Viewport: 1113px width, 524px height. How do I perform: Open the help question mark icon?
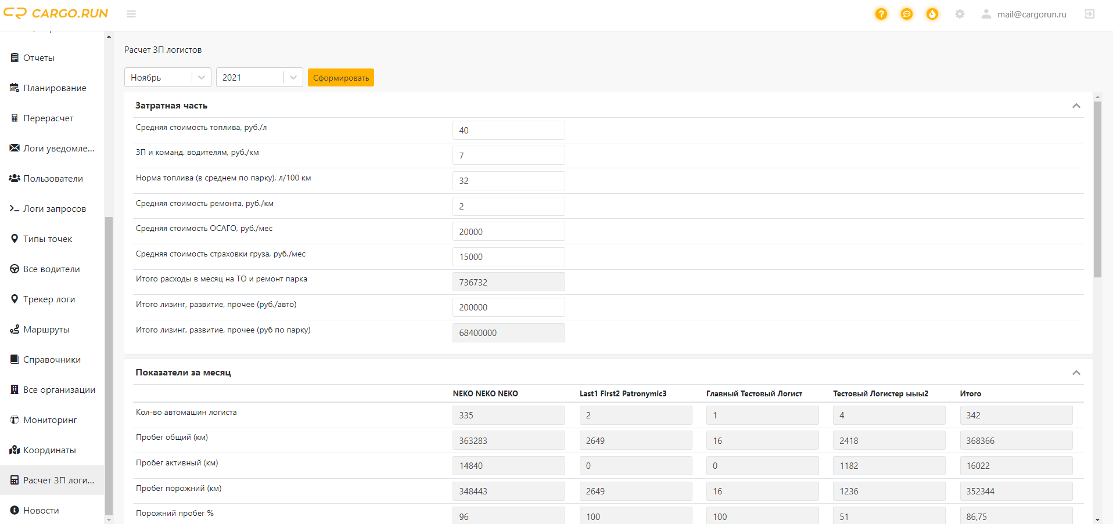click(881, 14)
